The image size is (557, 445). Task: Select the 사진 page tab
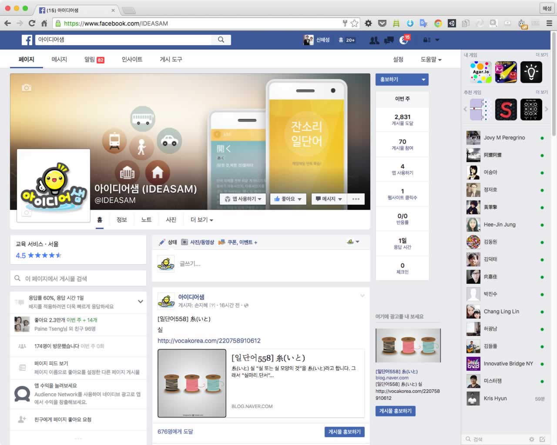[x=171, y=220]
